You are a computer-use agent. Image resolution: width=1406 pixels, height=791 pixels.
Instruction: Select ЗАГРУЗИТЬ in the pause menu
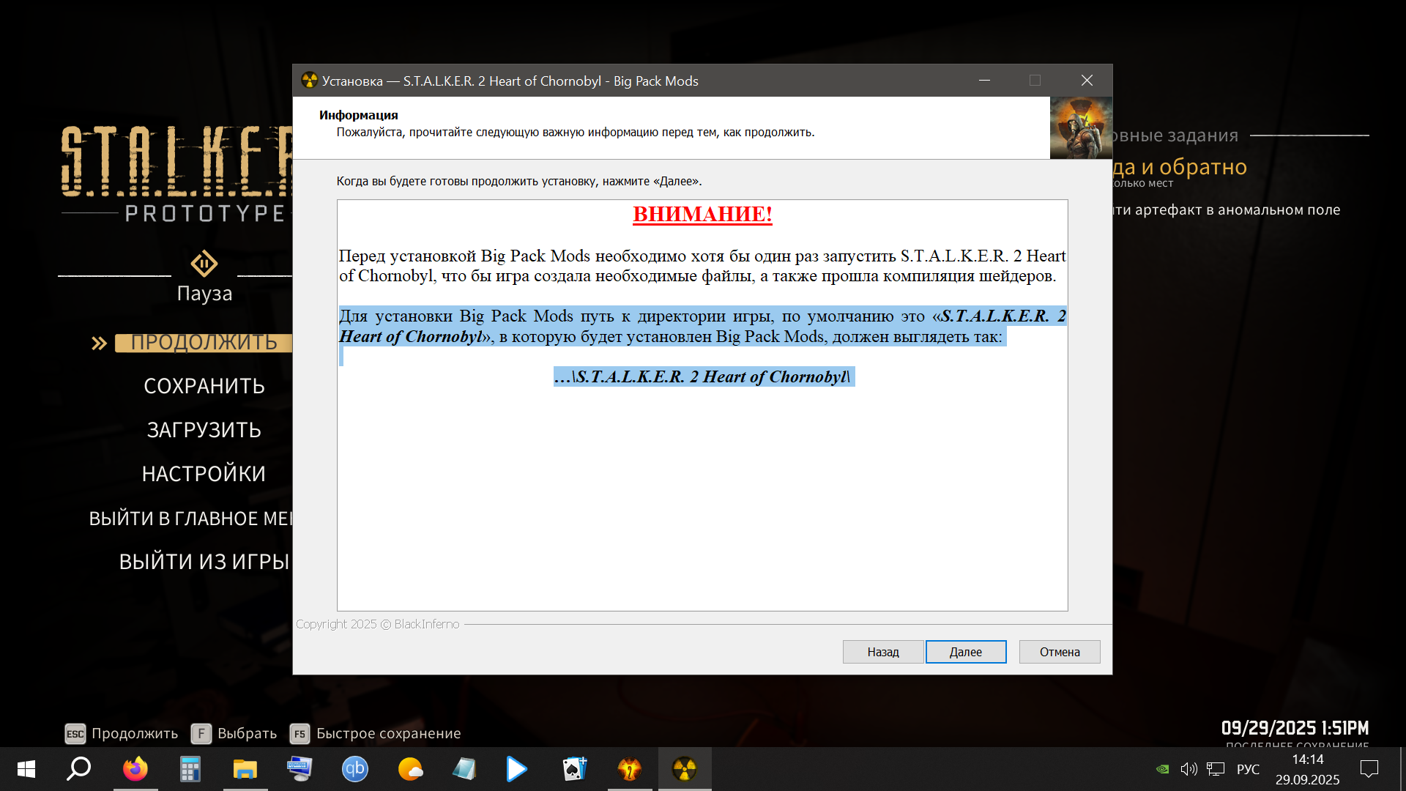[x=204, y=430]
